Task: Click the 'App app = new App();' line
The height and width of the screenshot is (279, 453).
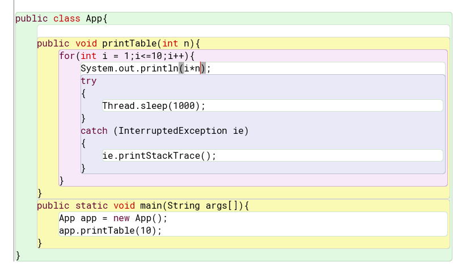Action: click(113, 218)
